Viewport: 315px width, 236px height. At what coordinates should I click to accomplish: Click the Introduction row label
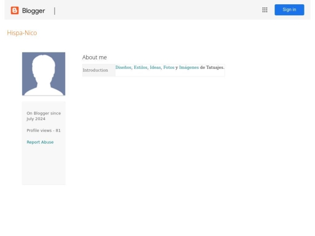tap(95, 70)
